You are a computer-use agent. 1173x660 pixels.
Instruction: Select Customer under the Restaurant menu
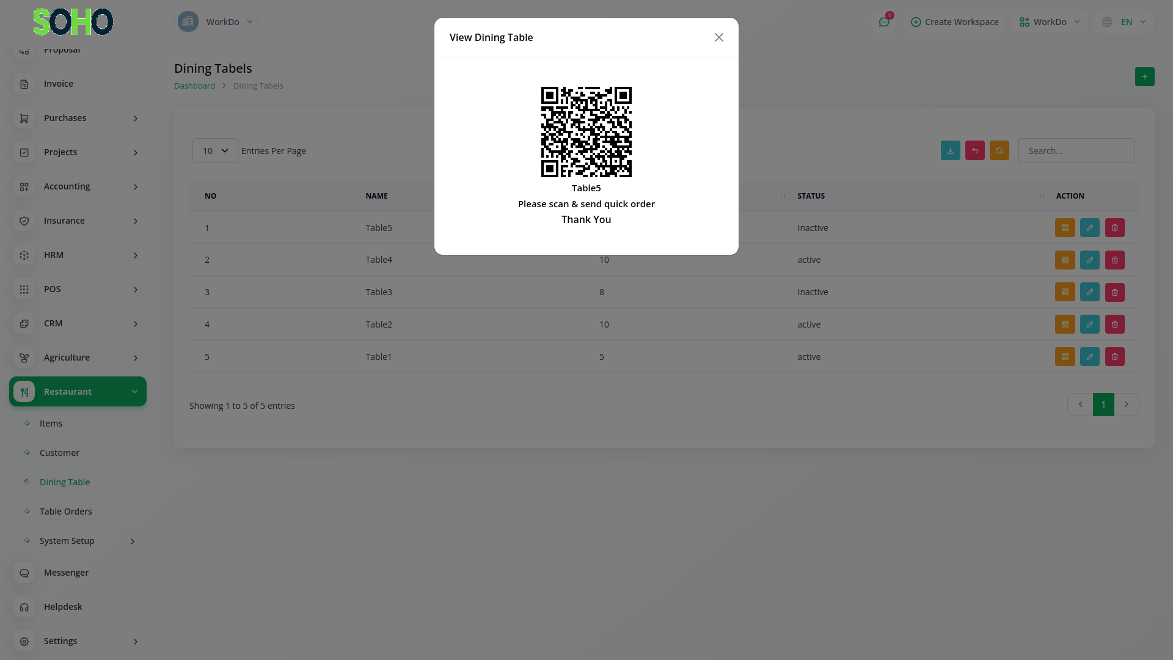(59, 453)
